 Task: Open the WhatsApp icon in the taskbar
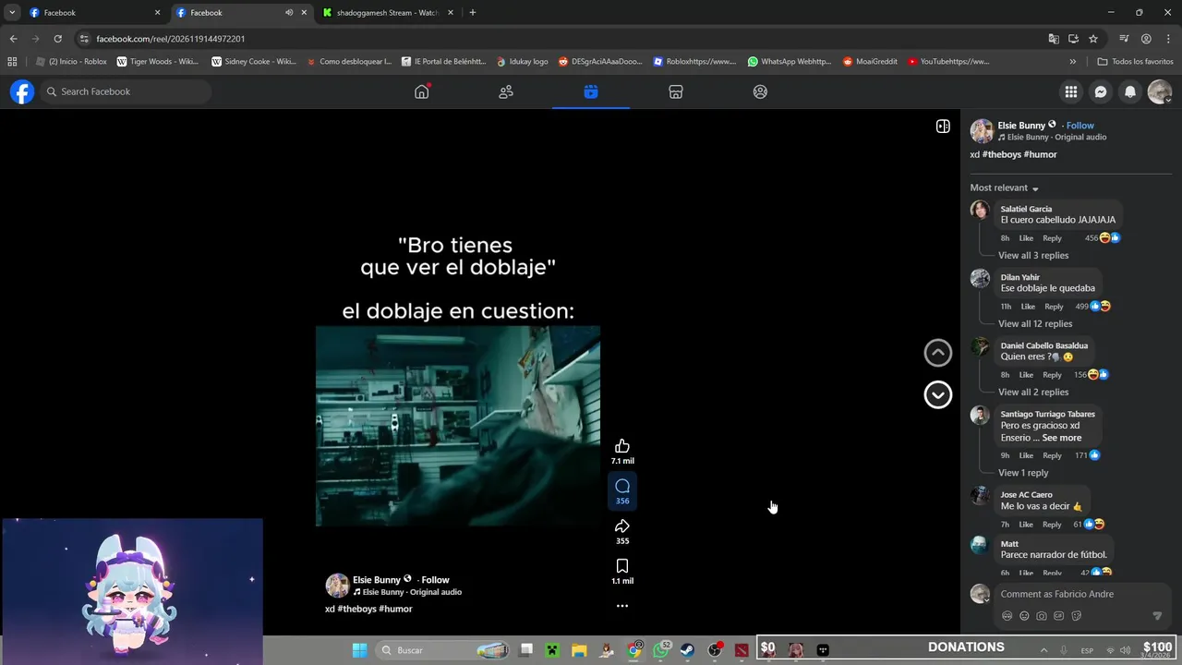click(661, 650)
